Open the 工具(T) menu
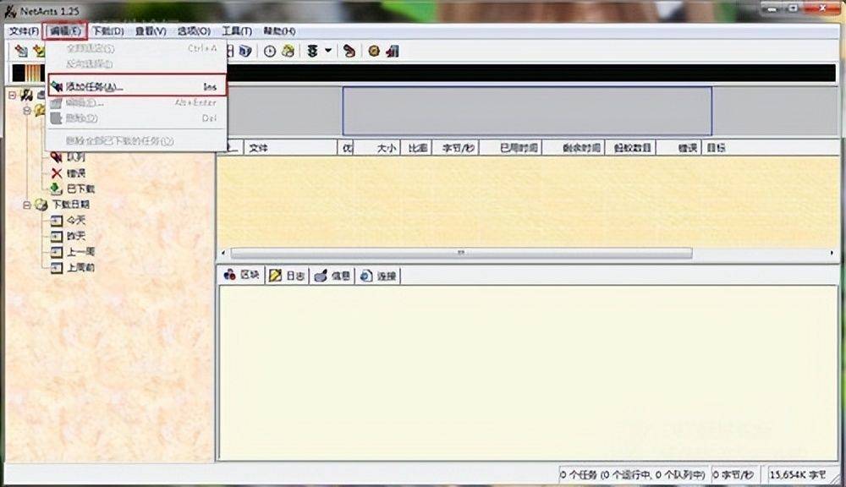Viewport: 846px width, 487px height. (237, 31)
